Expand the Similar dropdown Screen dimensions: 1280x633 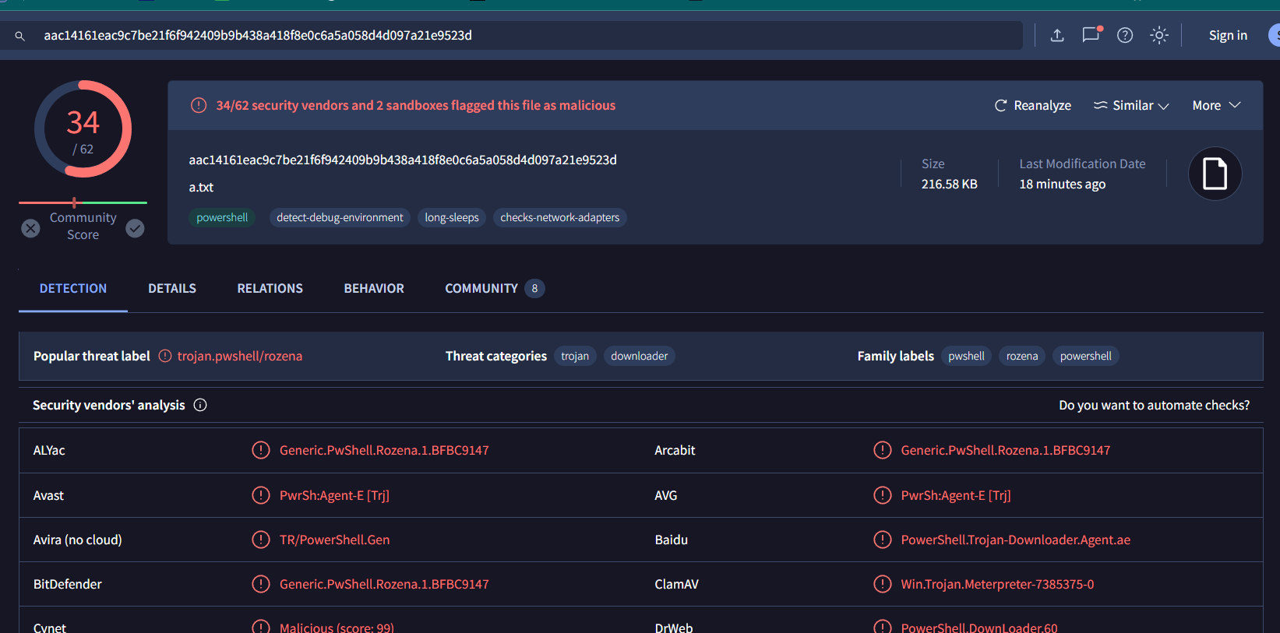(x=1131, y=105)
